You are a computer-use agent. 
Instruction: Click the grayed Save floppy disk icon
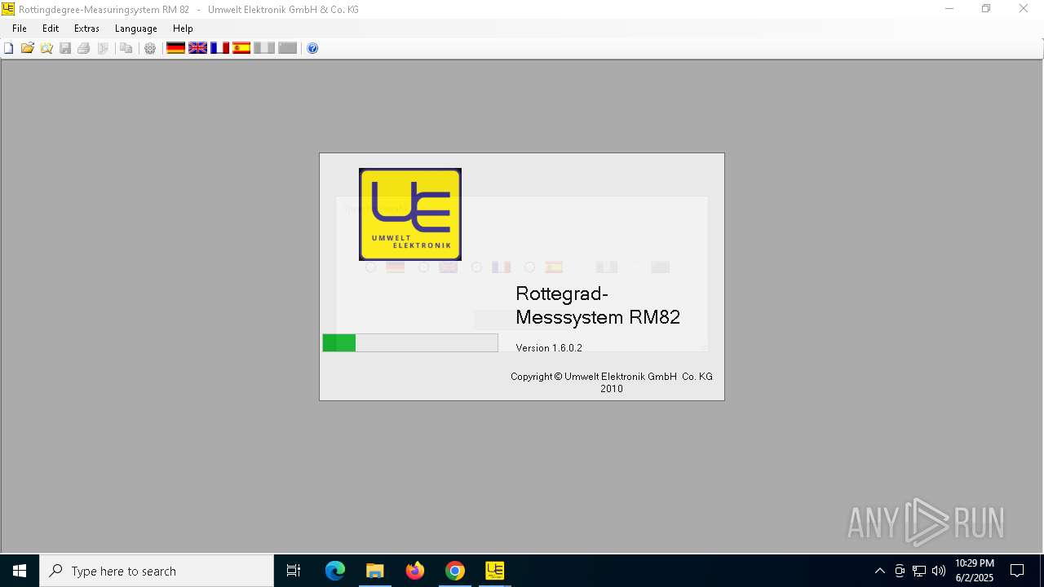(65, 48)
